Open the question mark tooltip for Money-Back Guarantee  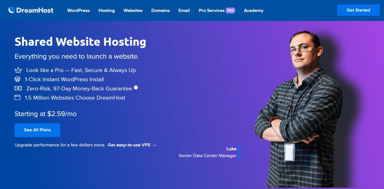(x=136, y=88)
